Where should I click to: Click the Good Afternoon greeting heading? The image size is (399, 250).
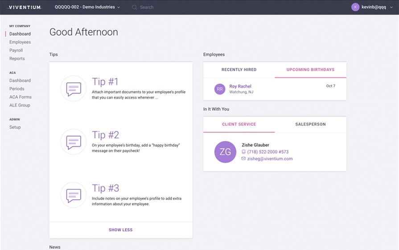pos(84,32)
